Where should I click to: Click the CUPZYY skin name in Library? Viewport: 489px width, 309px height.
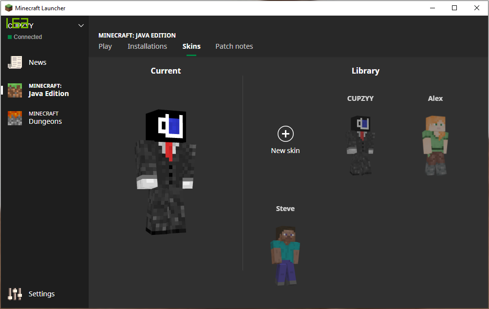[360, 98]
